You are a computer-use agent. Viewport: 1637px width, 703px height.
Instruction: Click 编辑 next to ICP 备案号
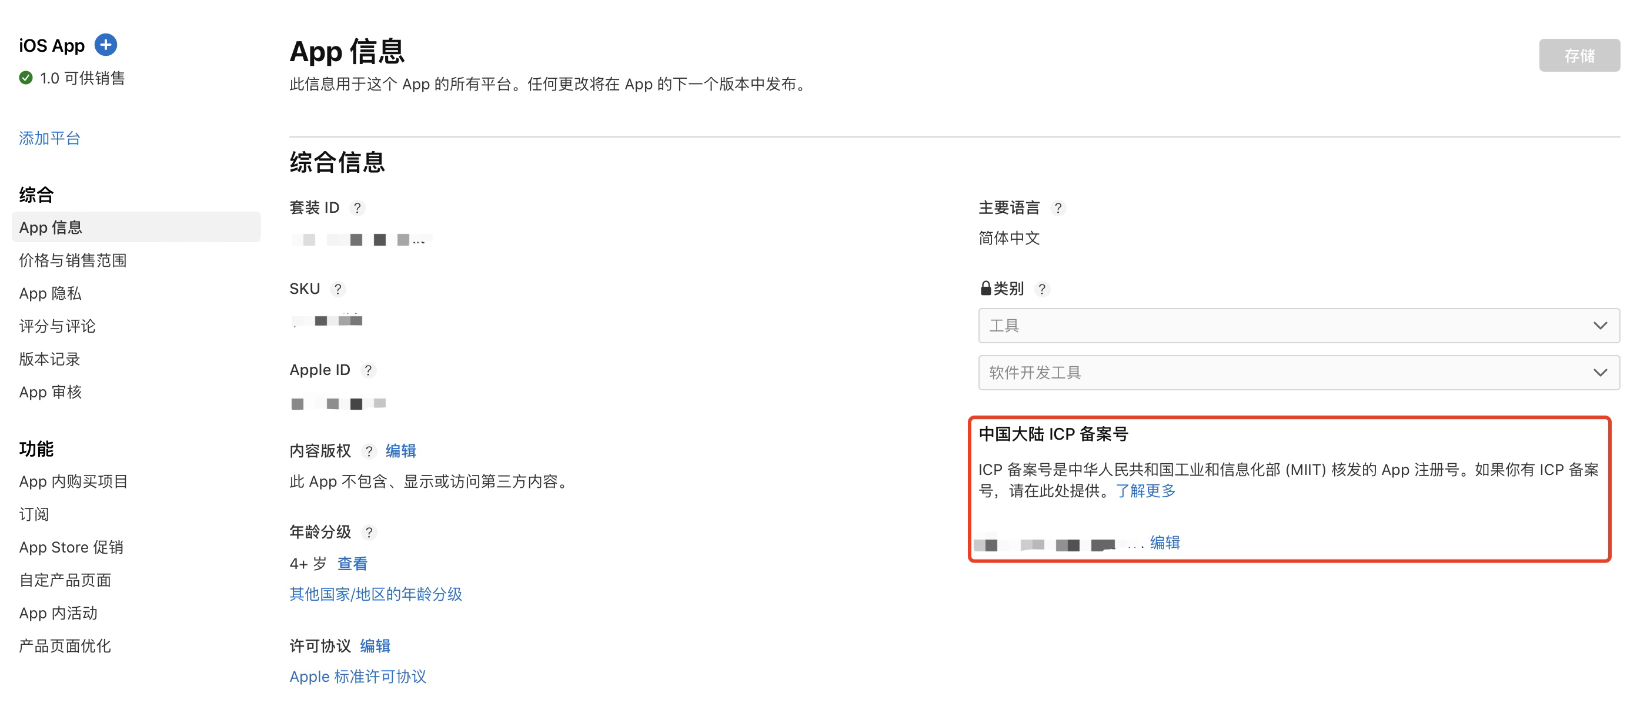point(1164,543)
